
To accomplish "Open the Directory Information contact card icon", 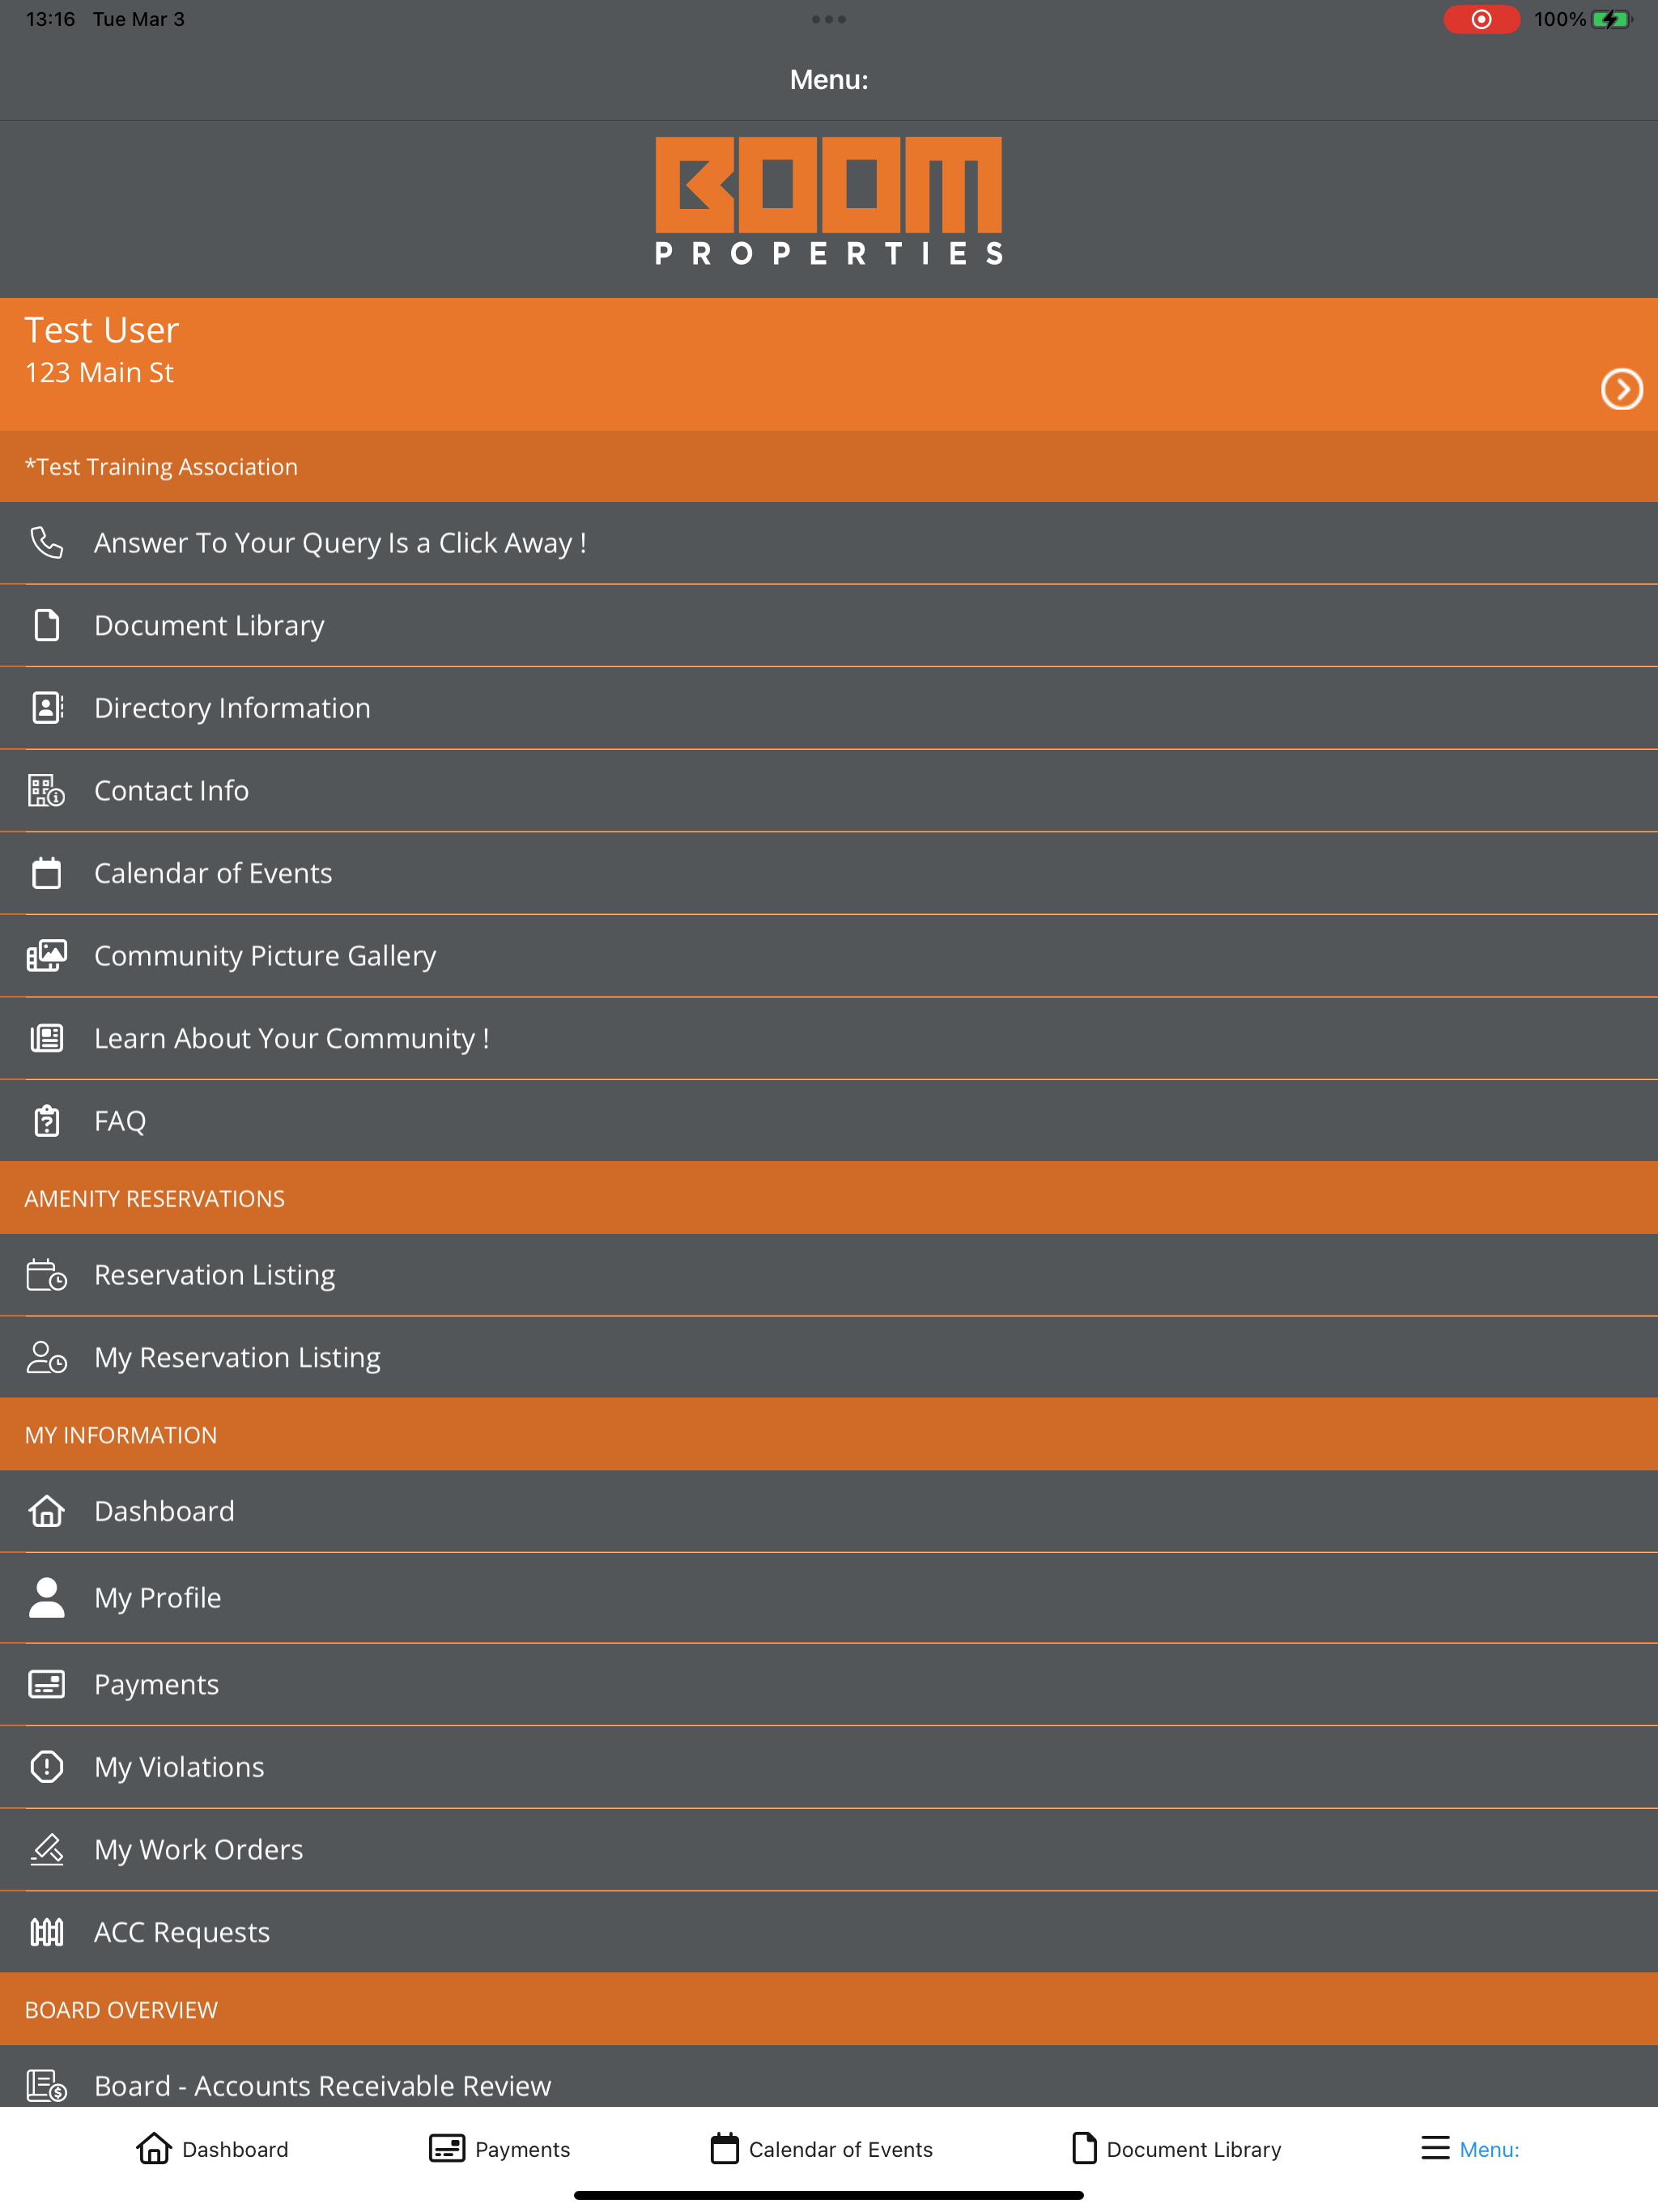I will click(46, 708).
